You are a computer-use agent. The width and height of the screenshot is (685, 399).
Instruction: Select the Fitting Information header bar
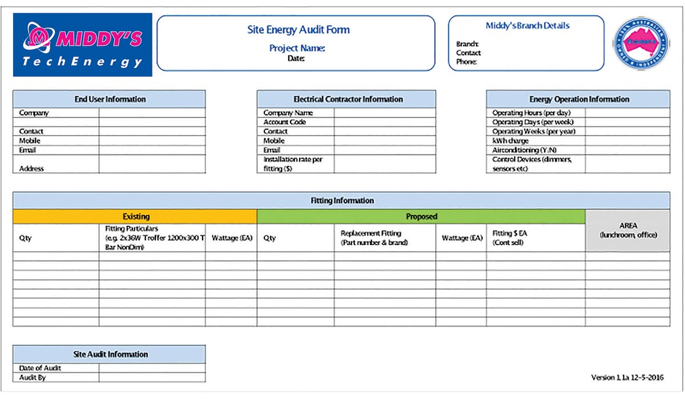pyautogui.click(x=341, y=201)
